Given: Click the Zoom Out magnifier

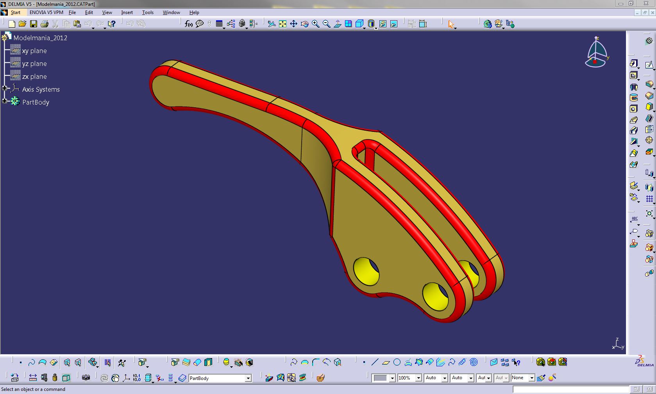Looking at the screenshot, I should tap(326, 24).
